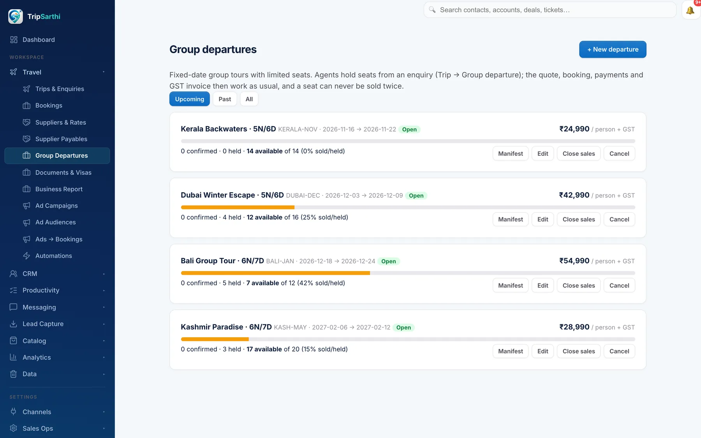Expand the Catalog section chevron
Image resolution: width=701 pixels, height=438 pixels.
[x=104, y=341]
